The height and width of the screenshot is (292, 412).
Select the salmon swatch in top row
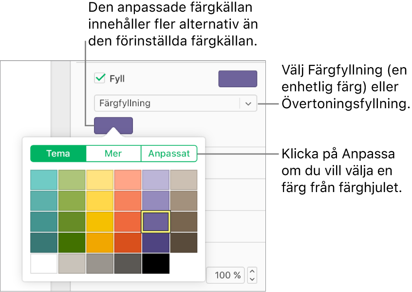(128, 180)
